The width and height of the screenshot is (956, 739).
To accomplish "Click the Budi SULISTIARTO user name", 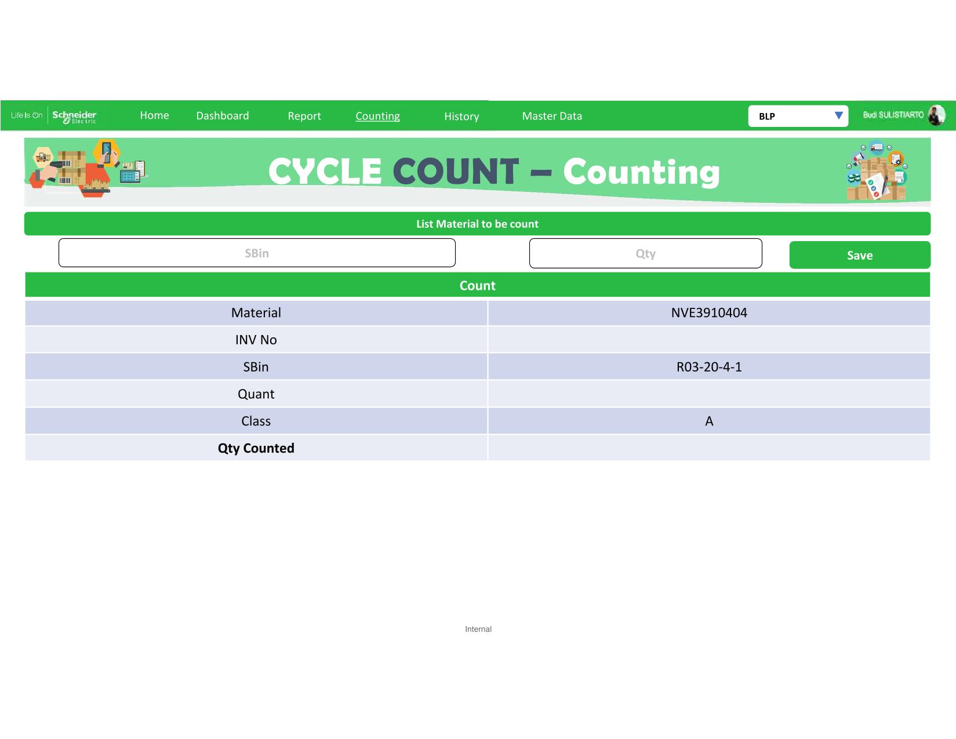I will (x=893, y=115).
